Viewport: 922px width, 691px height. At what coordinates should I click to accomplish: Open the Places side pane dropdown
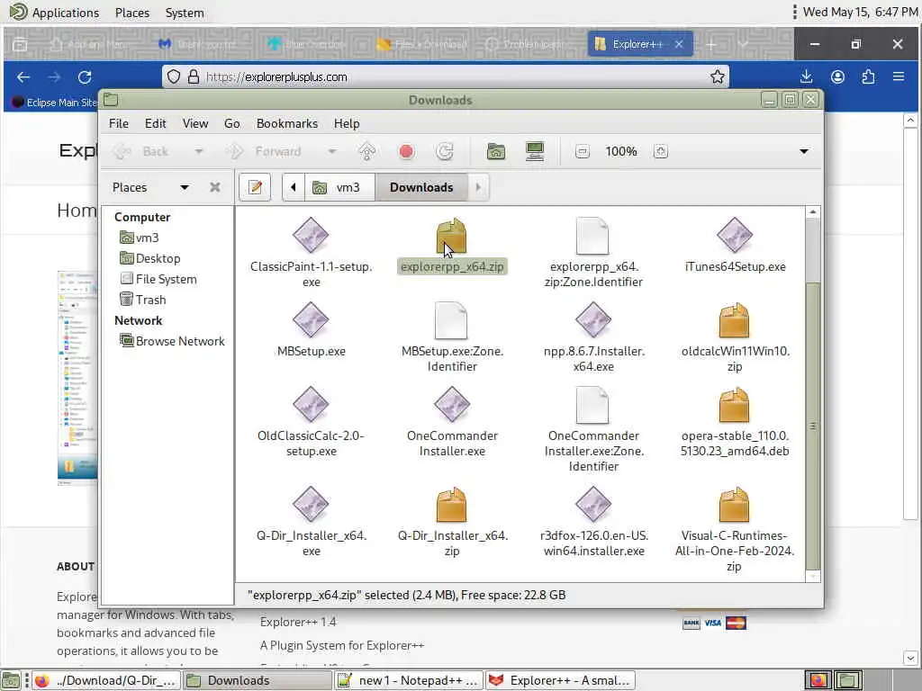[184, 187]
